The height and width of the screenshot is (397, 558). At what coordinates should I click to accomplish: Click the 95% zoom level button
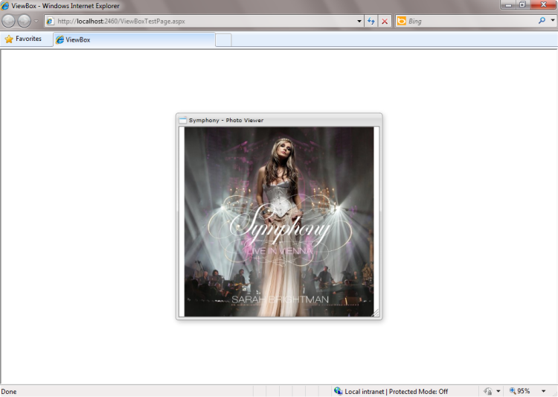tap(520, 391)
